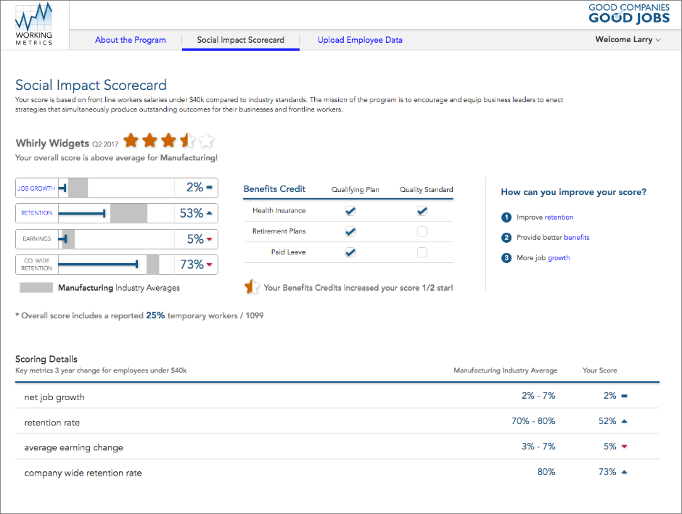Open the Upload Employee Data tab
Viewport: 682px width, 514px height.
360,40
